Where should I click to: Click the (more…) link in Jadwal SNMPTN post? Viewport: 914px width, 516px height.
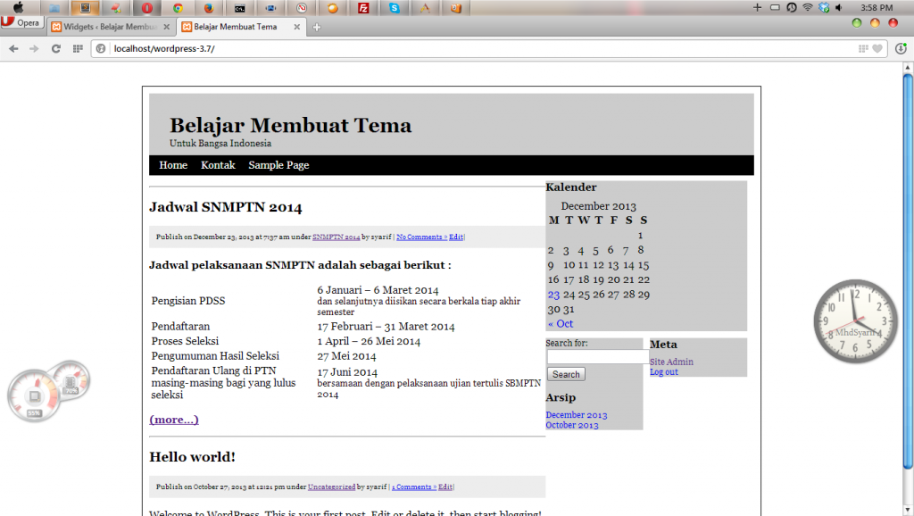[173, 419]
